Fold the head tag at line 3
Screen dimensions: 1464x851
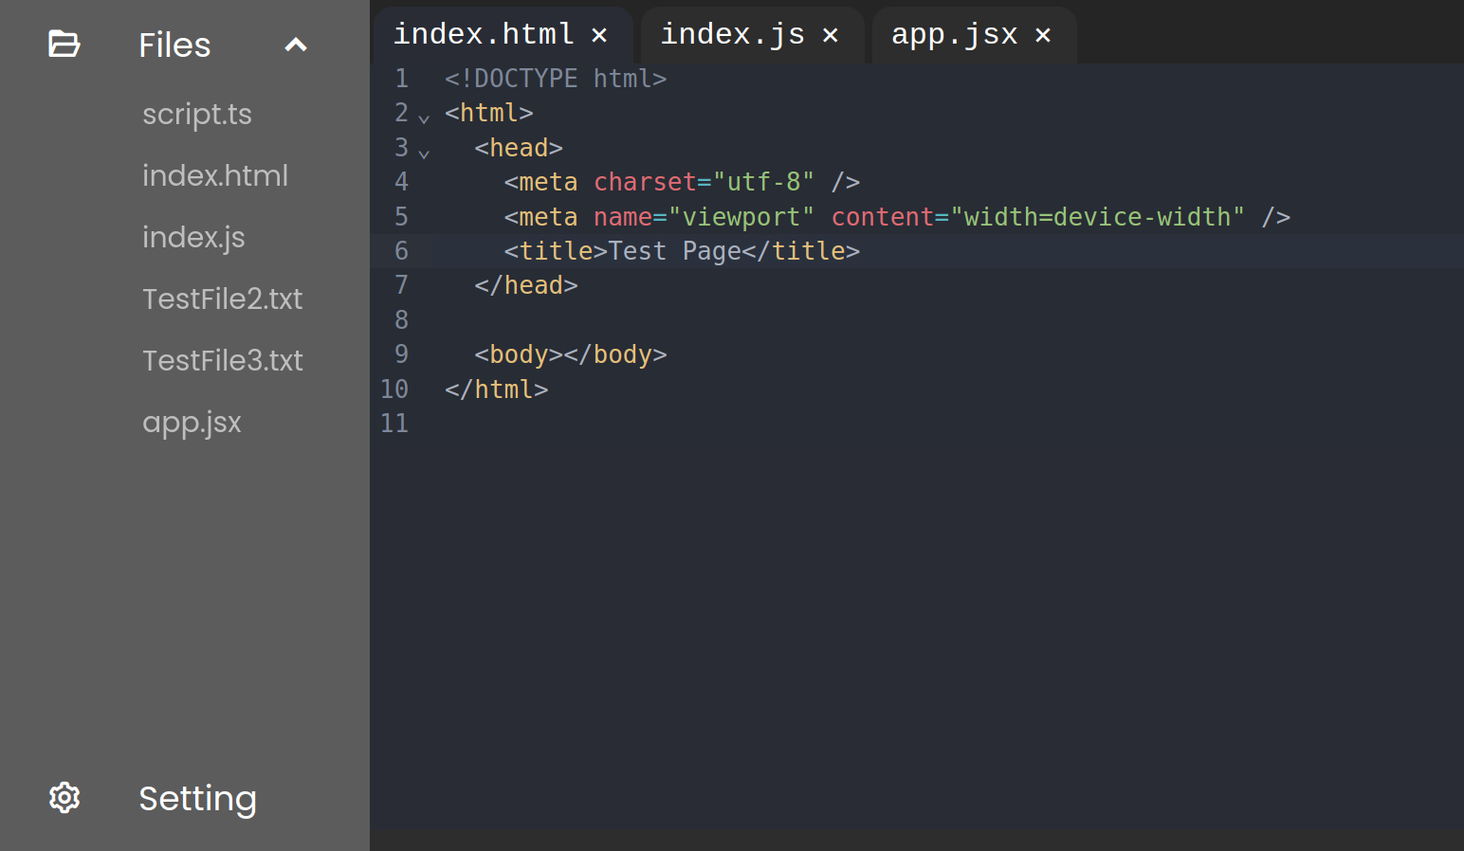tap(424, 153)
